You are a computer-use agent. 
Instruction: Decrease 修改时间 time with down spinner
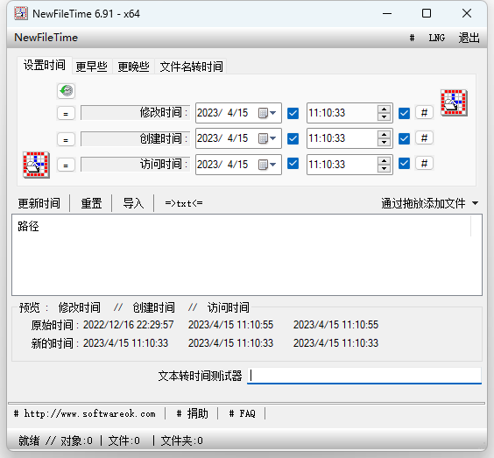click(x=384, y=116)
